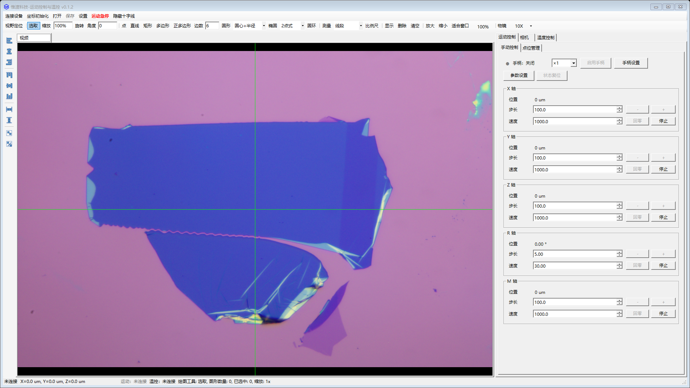690x388 pixels.
Task: Click the equal width icon
Action: pyautogui.click(x=9, y=109)
